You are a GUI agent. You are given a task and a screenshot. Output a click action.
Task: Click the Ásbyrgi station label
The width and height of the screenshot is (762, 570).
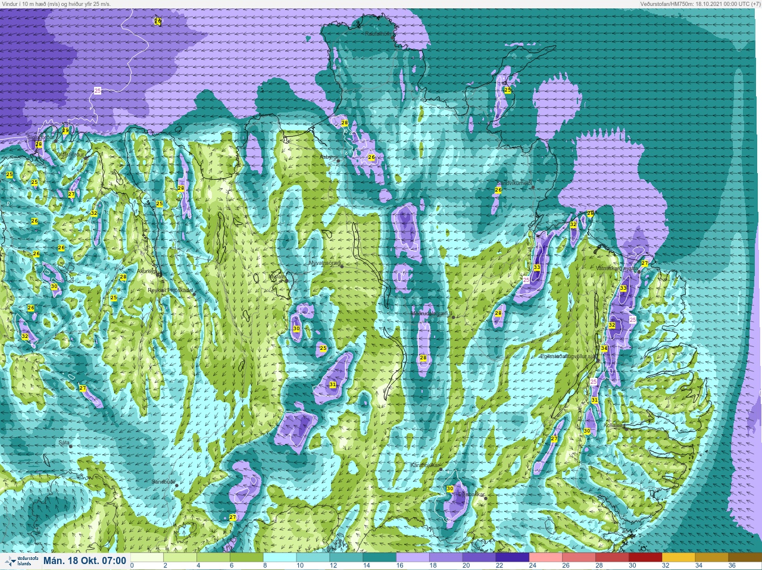click(x=328, y=158)
